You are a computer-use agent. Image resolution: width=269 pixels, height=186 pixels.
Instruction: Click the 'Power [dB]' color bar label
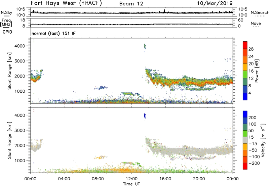(257, 71)
